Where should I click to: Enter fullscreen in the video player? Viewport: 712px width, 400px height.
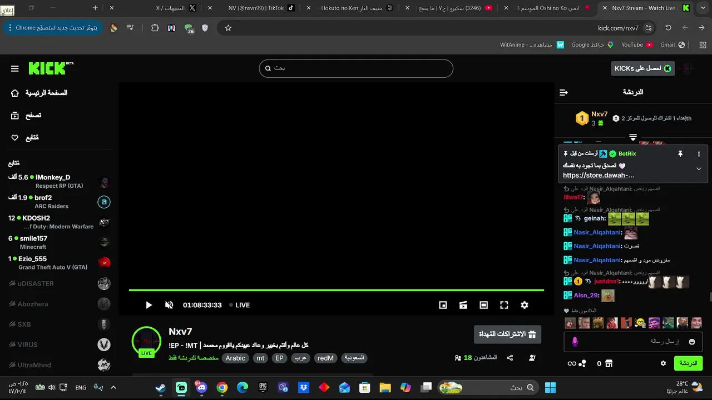tap(504, 305)
